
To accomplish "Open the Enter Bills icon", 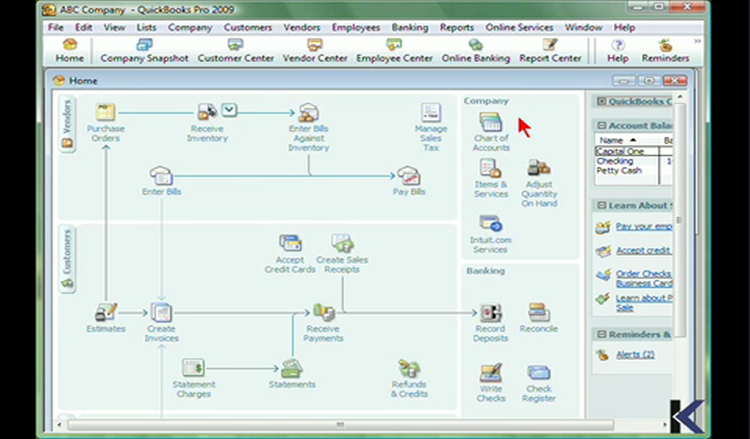I will 161,176.
